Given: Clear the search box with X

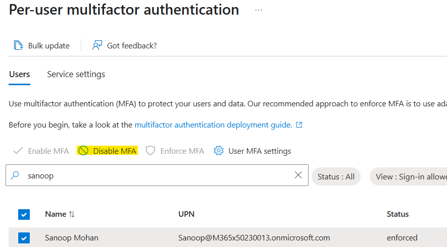Looking at the screenshot, I should [298, 175].
